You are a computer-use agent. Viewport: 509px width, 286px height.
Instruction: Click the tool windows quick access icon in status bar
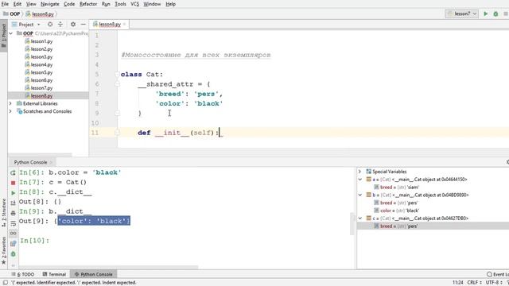click(x=6, y=283)
